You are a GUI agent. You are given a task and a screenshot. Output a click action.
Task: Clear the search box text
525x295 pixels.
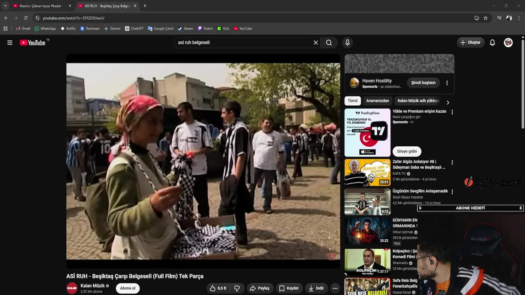point(316,43)
